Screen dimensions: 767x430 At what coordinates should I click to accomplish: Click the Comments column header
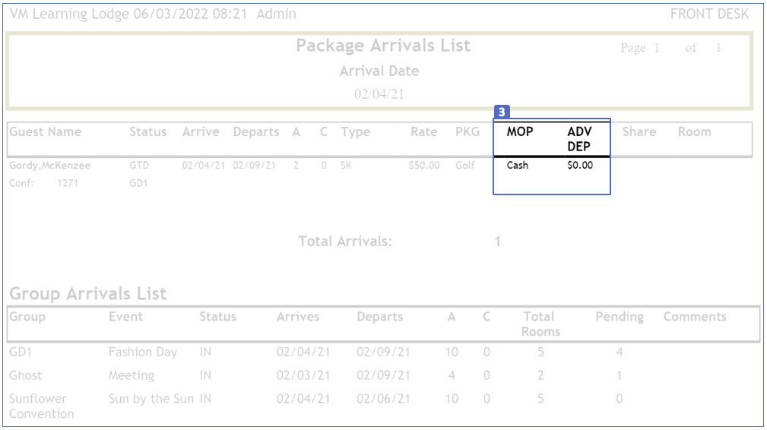tap(695, 317)
